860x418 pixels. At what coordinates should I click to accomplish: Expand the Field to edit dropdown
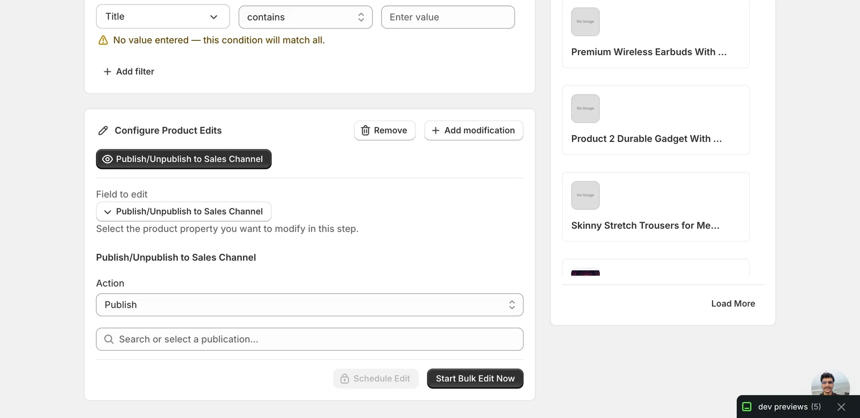[x=184, y=211]
